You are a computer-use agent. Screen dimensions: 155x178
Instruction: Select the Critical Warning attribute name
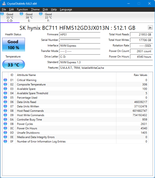27,80
